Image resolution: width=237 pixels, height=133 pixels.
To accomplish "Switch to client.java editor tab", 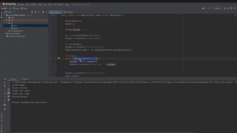I will (69, 12).
